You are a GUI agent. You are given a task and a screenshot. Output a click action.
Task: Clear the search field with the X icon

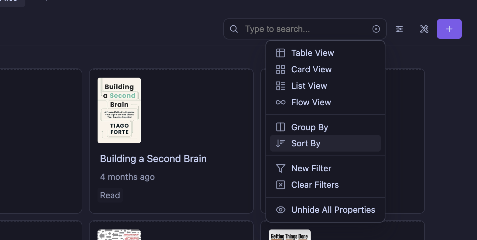[376, 29]
